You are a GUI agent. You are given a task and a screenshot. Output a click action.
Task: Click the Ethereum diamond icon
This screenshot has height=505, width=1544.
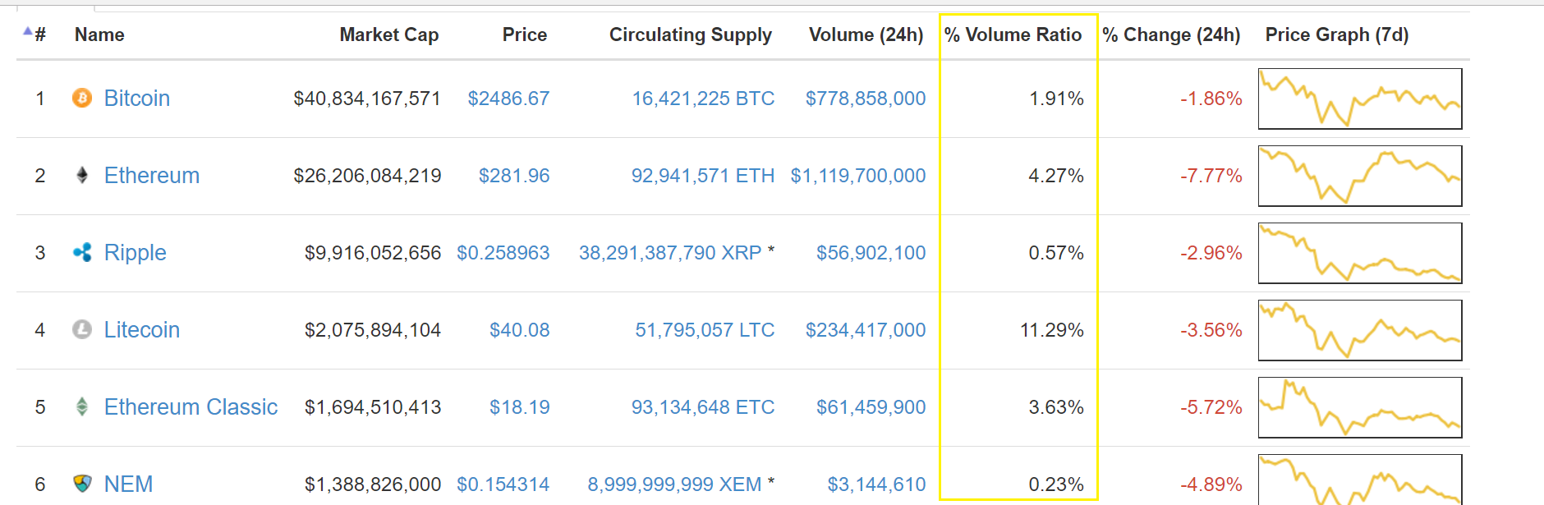82,175
